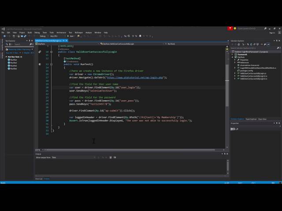The height and width of the screenshot is (211, 282).
Task: Collapse the QtpTests project node
Action: (232, 57)
